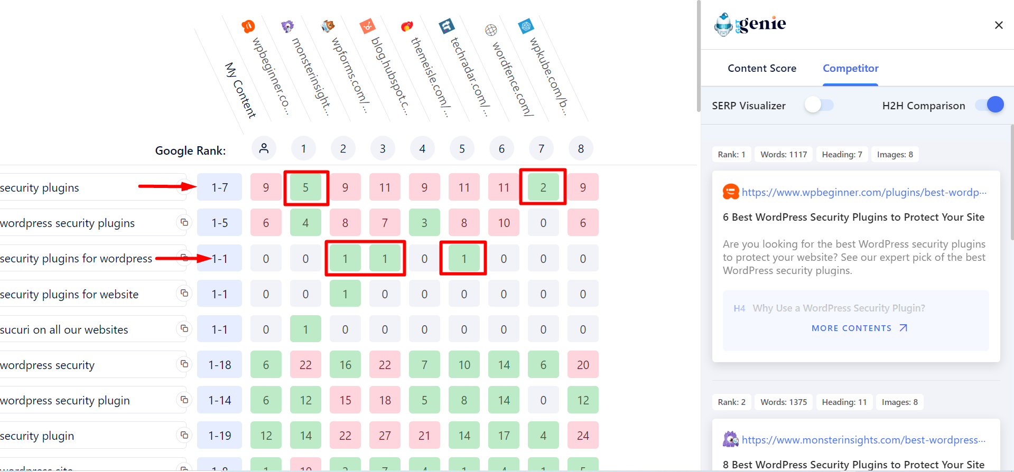Click 'sucuri on all our websites' keyword
Viewport: 1014px width, 472px height.
(64, 329)
